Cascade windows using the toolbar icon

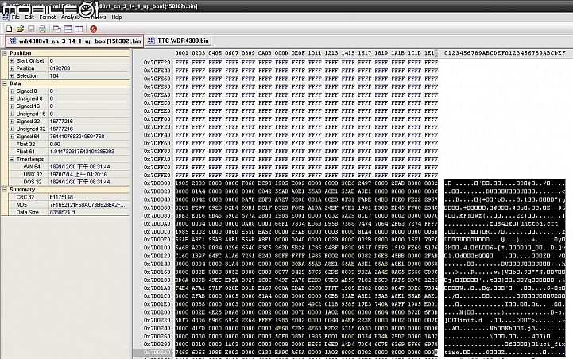pyautogui.click(x=57, y=29)
